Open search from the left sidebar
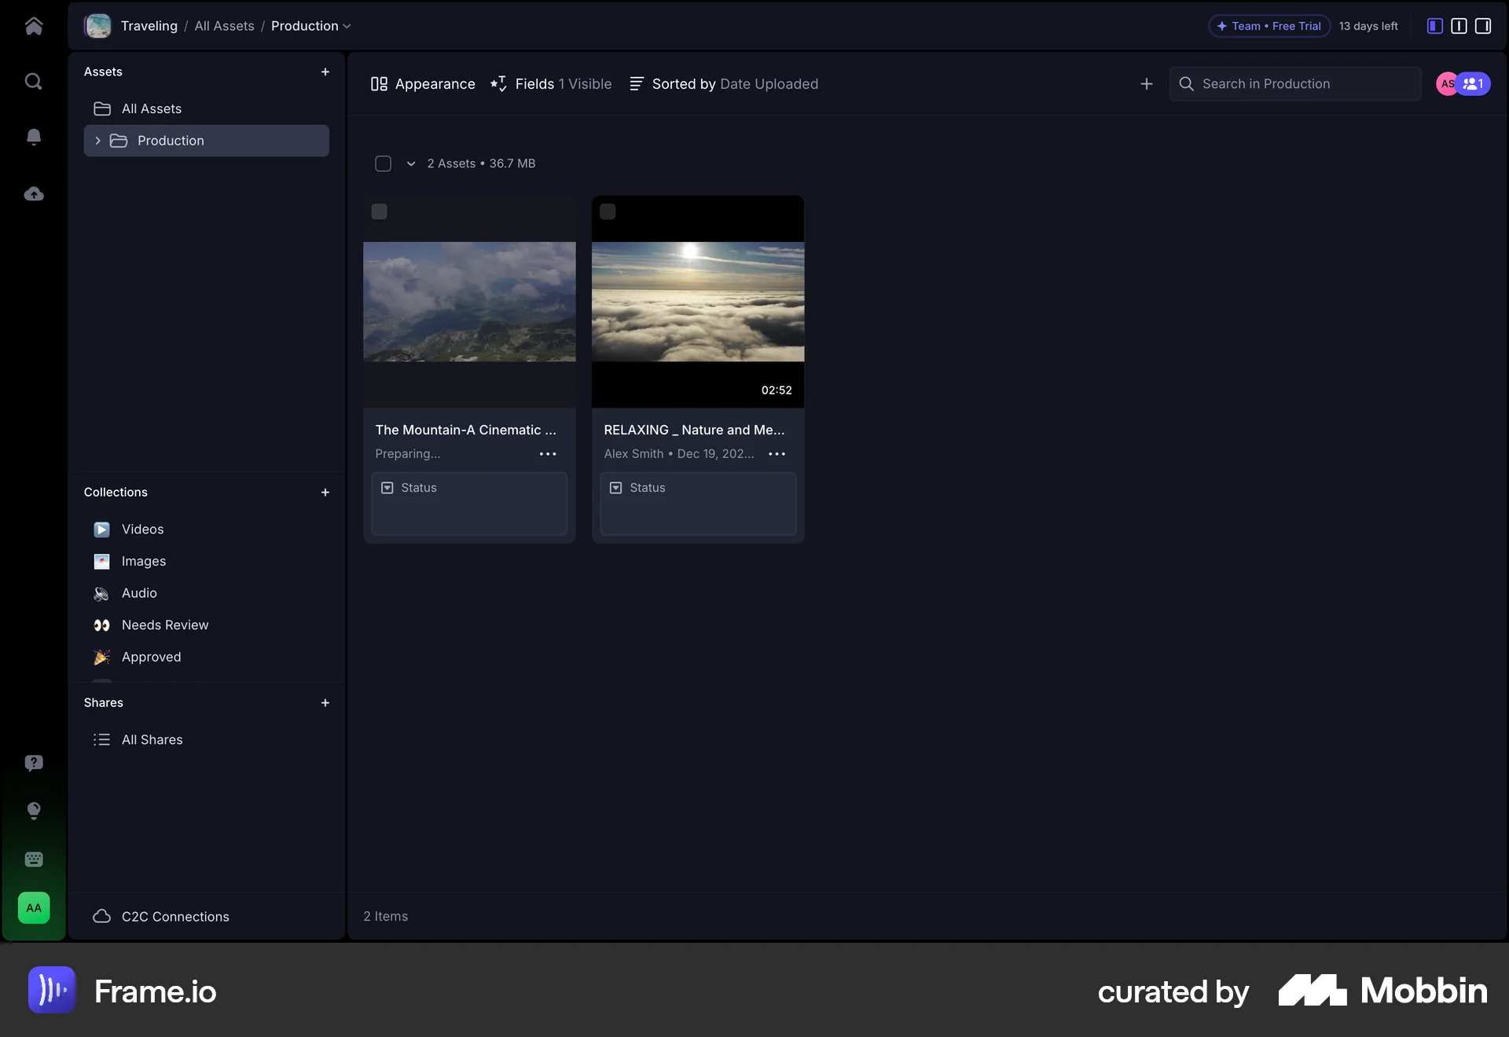The image size is (1509, 1037). click(x=34, y=81)
